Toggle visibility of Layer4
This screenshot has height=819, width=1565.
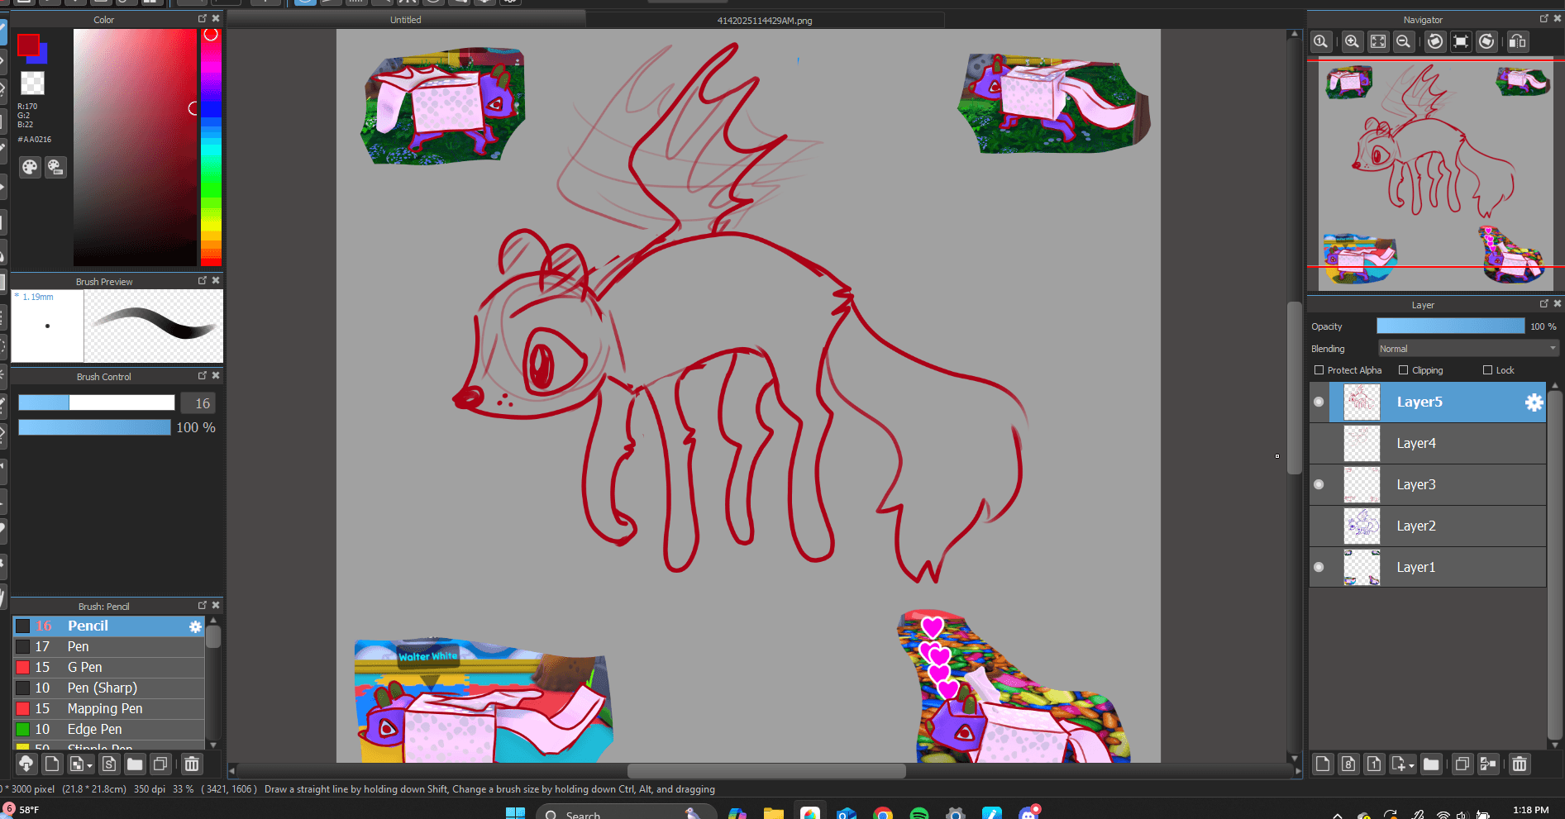[x=1319, y=444]
